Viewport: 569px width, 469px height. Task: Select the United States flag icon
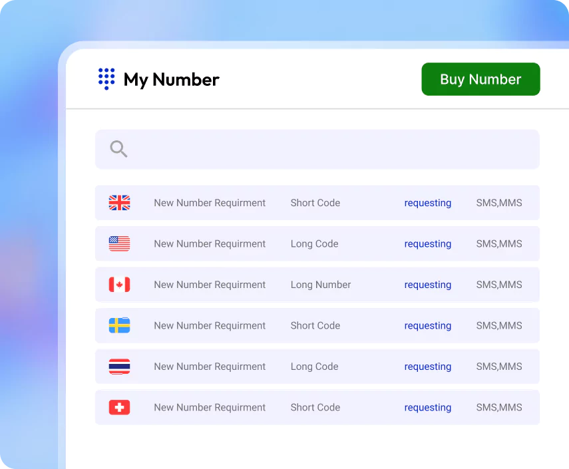click(119, 243)
